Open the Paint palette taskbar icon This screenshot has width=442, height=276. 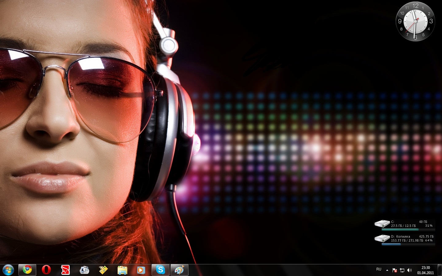tap(179, 270)
